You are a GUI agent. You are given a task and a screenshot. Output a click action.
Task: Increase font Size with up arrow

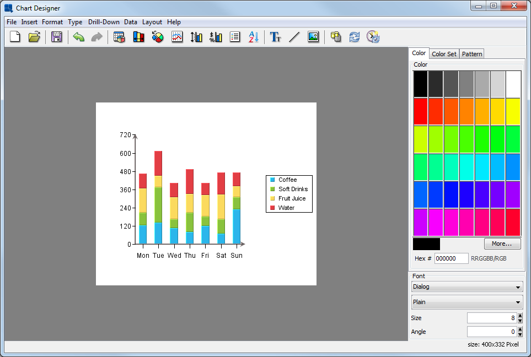pyautogui.click(x=520, y=315)
